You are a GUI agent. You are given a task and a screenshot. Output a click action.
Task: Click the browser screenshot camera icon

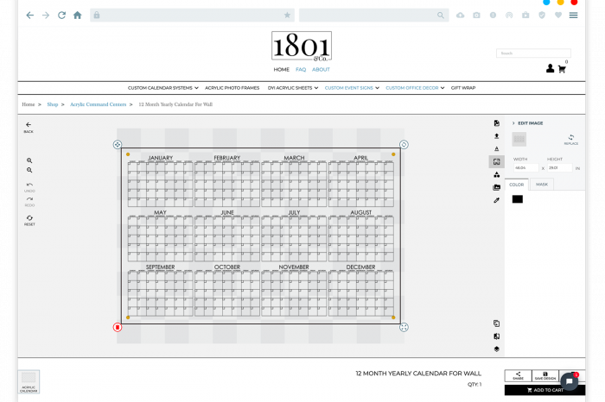[476, 15]
